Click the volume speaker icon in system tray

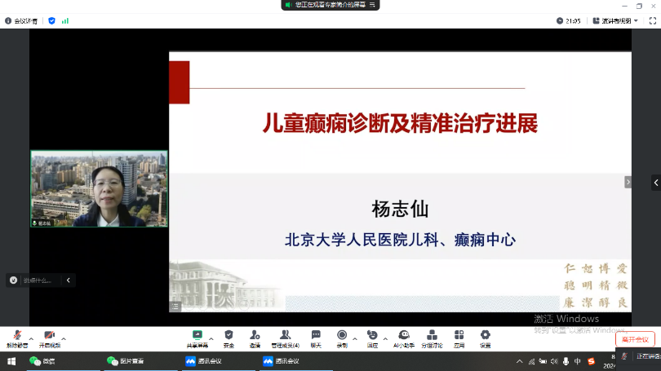pos(554,361)
